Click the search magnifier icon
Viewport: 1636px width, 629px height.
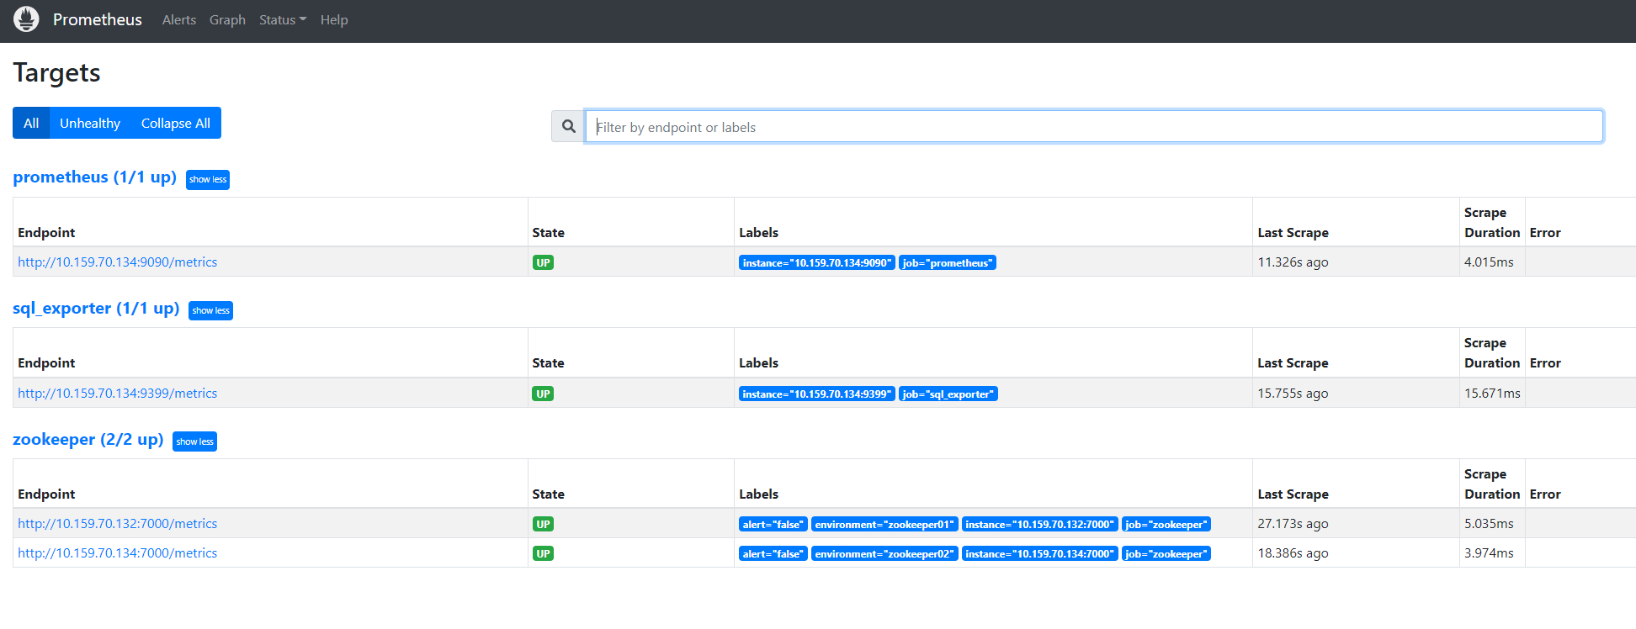pos(569,126)
